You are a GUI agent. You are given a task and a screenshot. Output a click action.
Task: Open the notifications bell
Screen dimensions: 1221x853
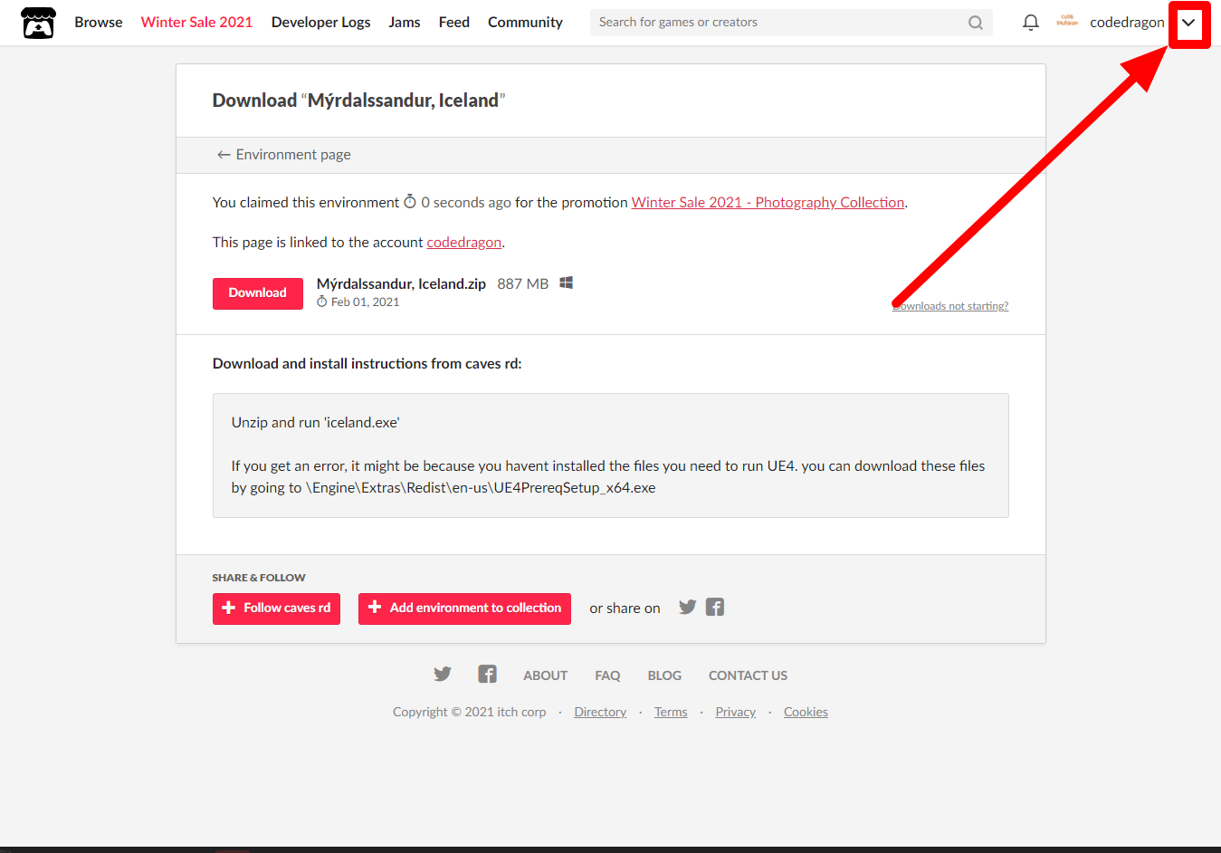point(1030,23)
